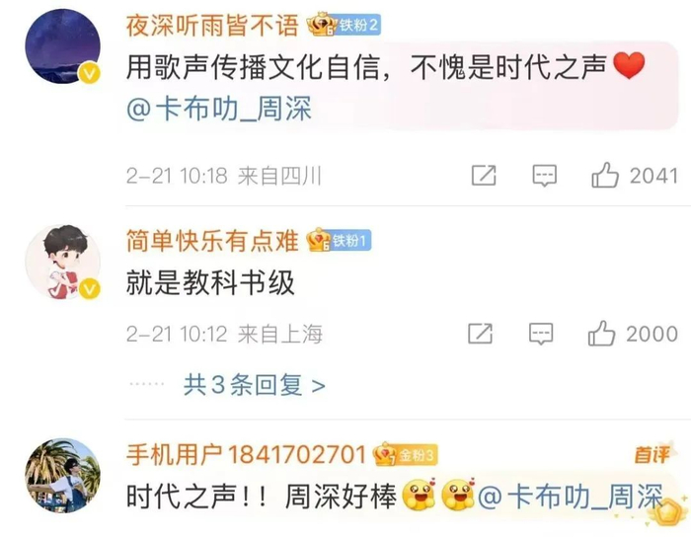Open username 手机用户1841702701 profile
This screenshot has width=691, height=537.
[246, 455]
